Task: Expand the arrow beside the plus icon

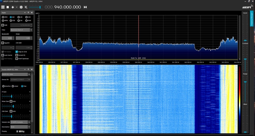Action: tap(17, 7)
